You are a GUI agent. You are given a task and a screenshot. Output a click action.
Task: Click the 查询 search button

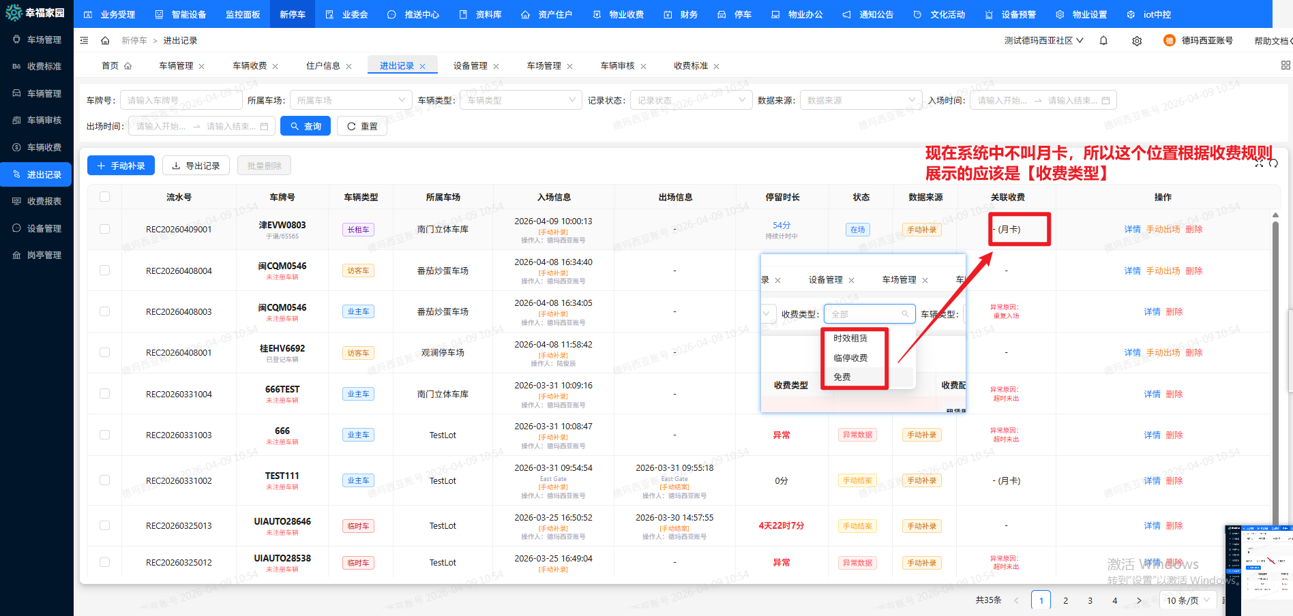pyautogui.click(x=306, y=126)
